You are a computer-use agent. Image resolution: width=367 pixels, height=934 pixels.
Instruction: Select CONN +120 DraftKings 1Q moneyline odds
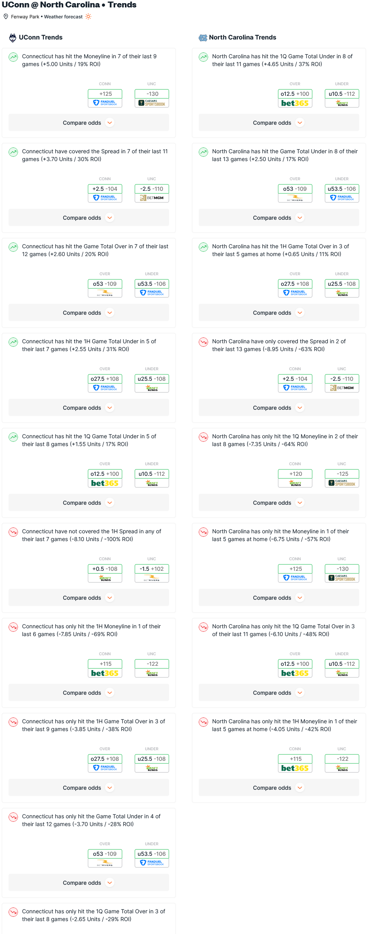click(x=295, y=478)
